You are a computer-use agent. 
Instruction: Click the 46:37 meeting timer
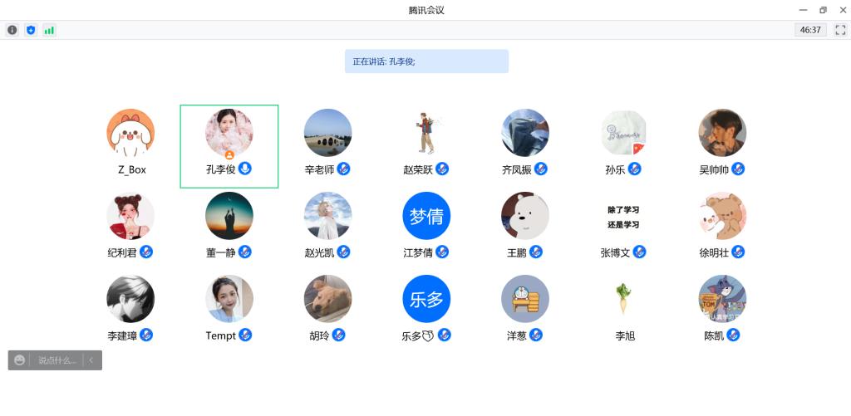(x=809, y=30)
